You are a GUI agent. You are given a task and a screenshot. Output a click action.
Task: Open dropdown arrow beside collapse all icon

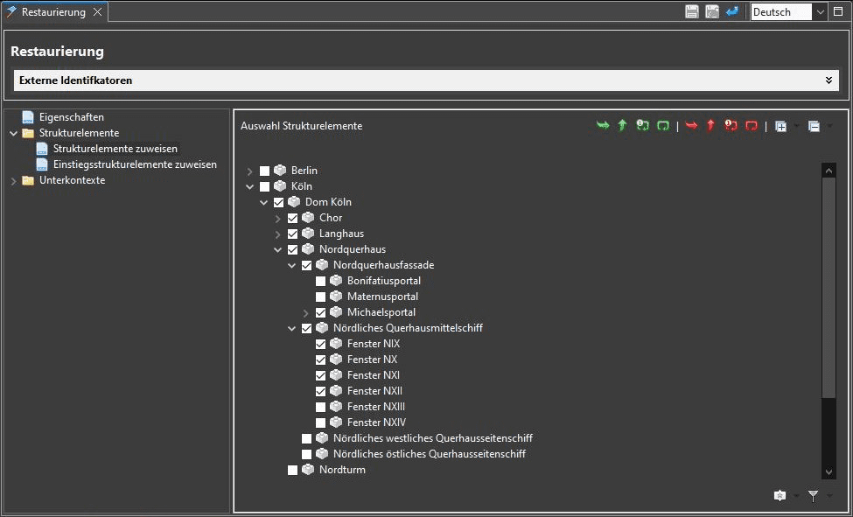tap(829, 126)
